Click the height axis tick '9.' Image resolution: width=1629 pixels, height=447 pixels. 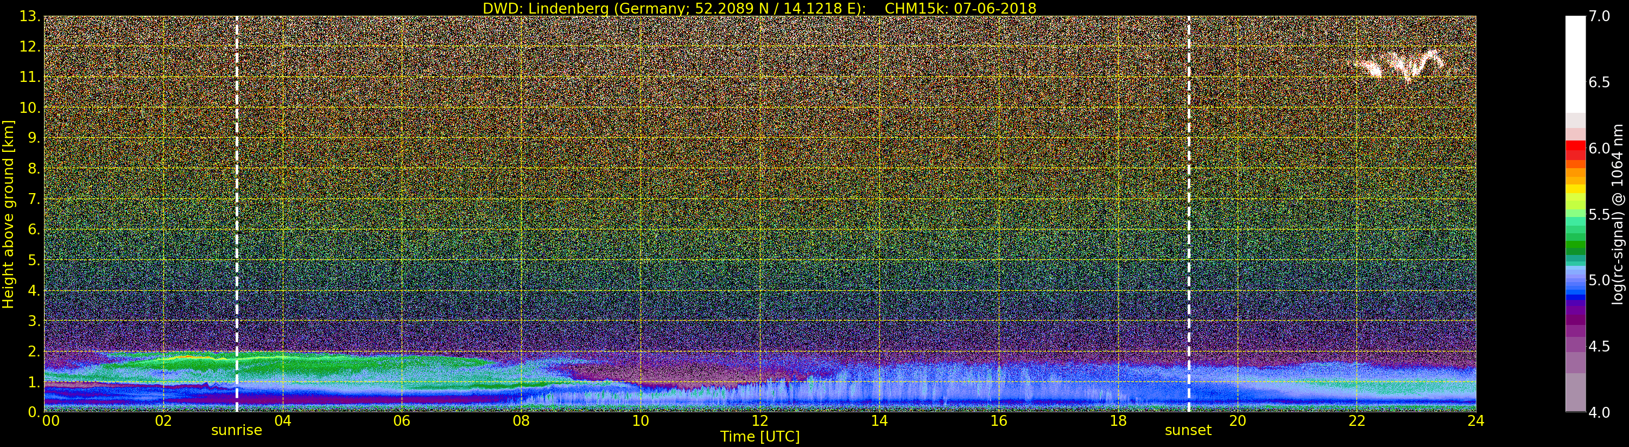[34, 138]
